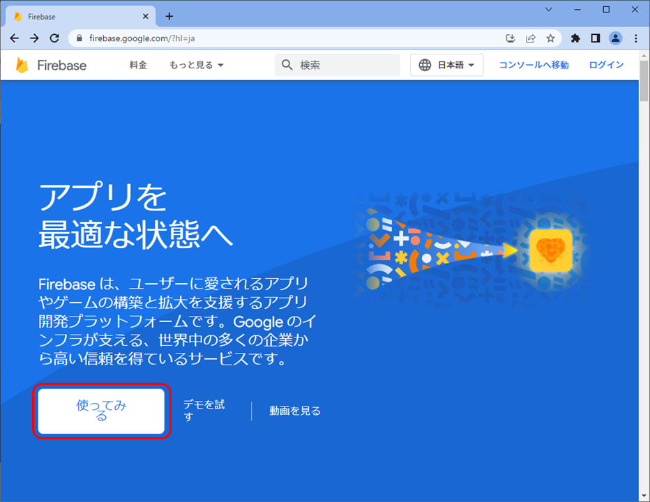Click the 検索 search field
The height and width of the screenshot is (502, 650).
[x=338, y=65]
